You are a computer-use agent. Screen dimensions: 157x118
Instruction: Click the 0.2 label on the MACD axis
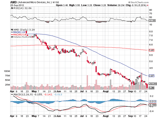pos(151,96)
